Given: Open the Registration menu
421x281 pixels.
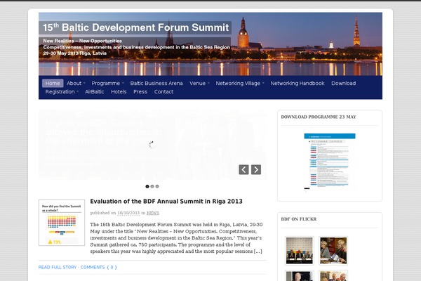Looking at the screenshot, I should (x=60, y=92).
